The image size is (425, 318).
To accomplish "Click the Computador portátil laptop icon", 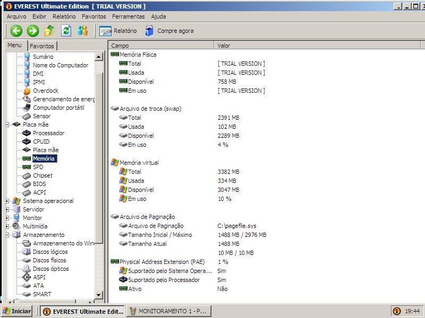I will click(27, 108).
